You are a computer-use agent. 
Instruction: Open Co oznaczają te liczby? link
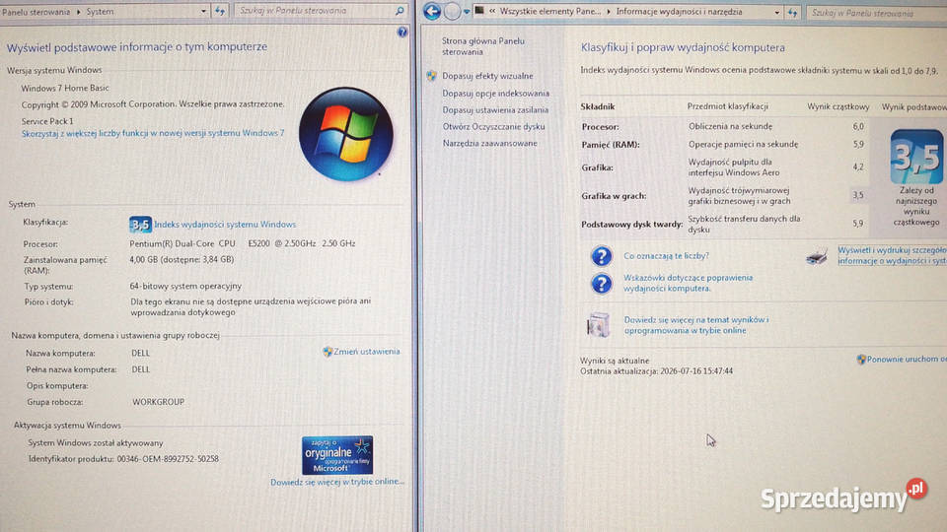pyautogui.click(x=666, y=256)
